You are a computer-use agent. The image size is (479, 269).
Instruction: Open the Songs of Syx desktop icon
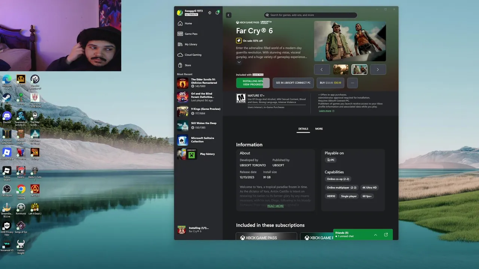coord(21,227)
